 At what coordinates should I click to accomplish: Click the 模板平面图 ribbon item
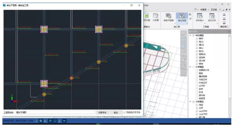coord(168,17)
